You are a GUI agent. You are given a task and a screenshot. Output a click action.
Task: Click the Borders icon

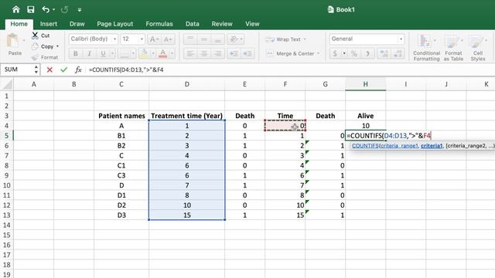click(124, 53)
